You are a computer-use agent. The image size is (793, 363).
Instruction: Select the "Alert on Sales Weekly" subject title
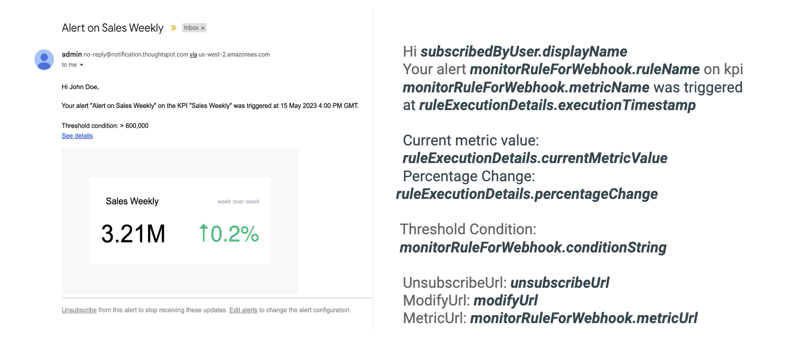click(112, 28)
